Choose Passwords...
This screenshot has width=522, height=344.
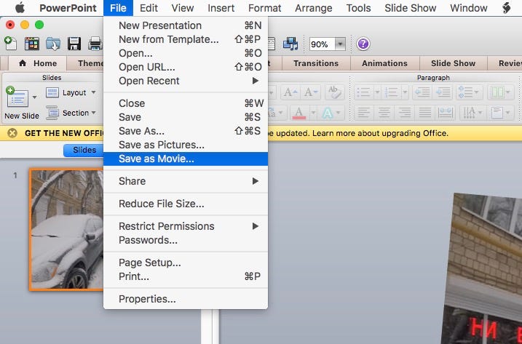(186, 240)
